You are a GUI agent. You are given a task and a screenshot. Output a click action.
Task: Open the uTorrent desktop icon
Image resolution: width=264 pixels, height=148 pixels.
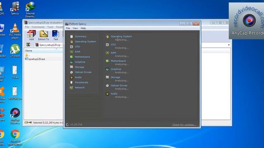(x=15, y=51)
